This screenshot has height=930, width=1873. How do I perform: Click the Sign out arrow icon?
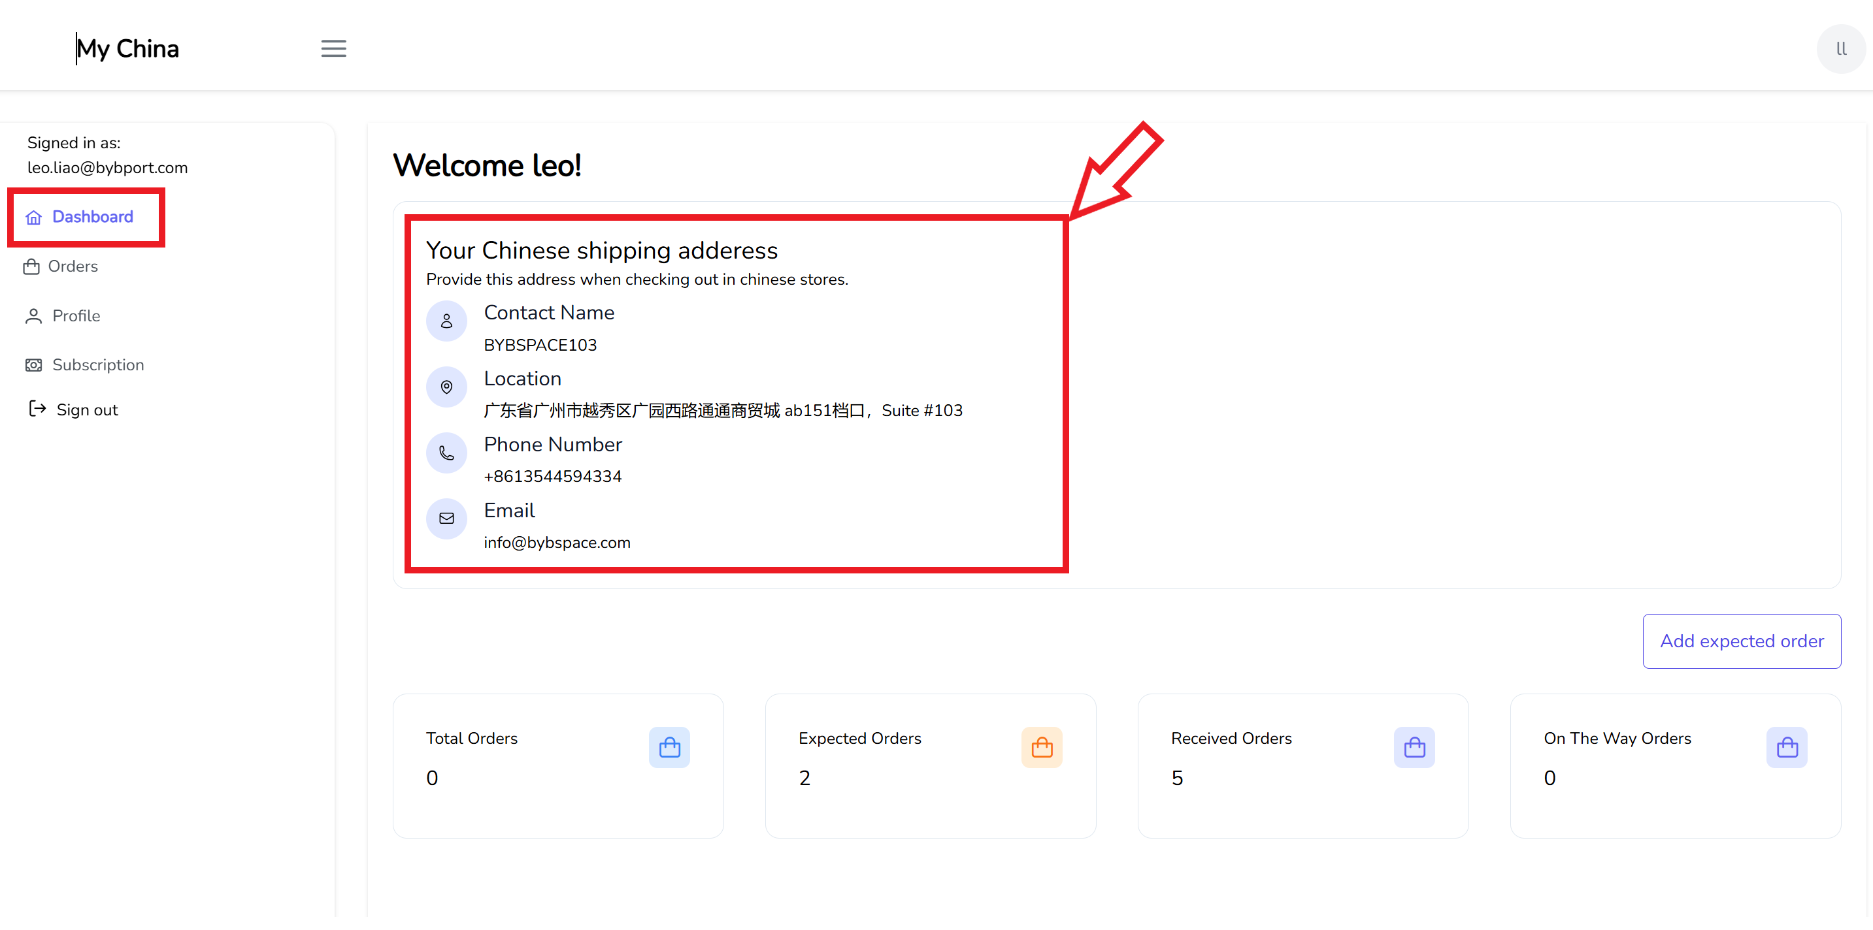[x=37, y=408]
